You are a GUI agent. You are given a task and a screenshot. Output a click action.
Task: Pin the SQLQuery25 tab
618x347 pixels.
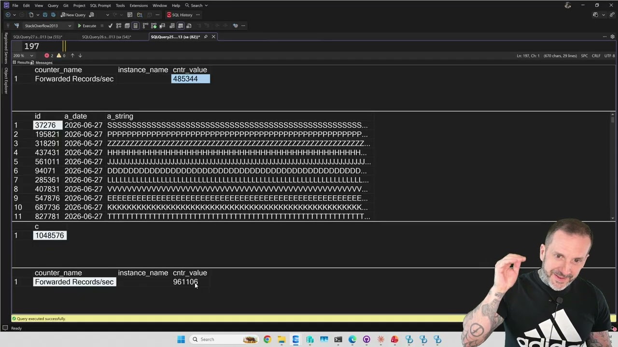[206, 37]
